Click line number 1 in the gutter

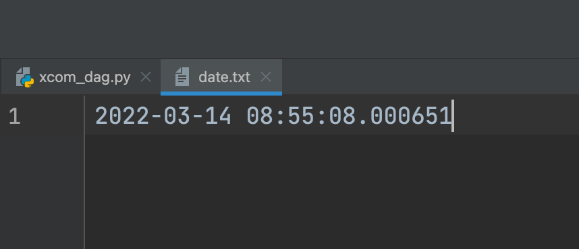tap(14, 116)
